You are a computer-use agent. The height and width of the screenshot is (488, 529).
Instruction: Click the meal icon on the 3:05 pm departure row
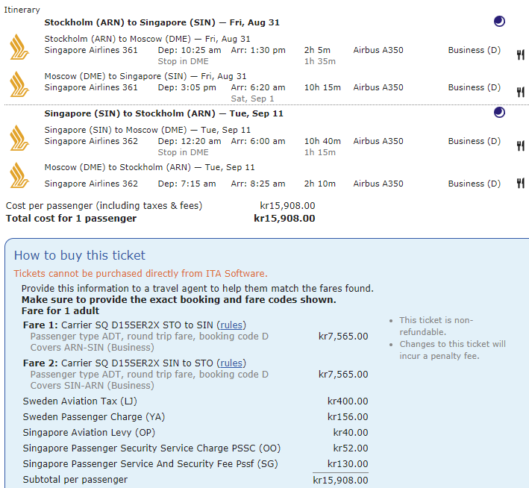[520, 92]
